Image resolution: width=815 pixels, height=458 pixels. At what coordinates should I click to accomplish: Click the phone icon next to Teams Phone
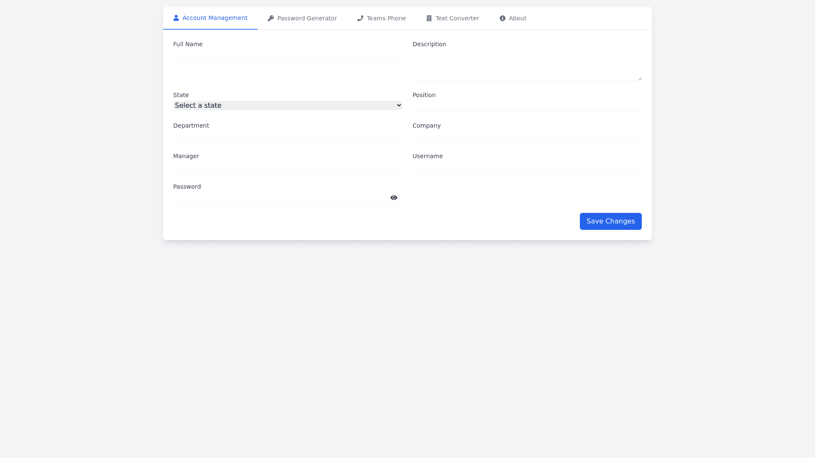(360, 18)
